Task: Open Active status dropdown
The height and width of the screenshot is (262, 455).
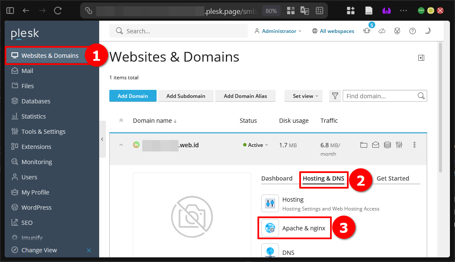Action: tap(255, 145)
